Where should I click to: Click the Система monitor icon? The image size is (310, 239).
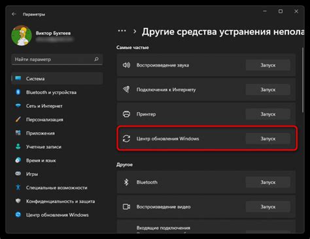(x=18, y=78)
